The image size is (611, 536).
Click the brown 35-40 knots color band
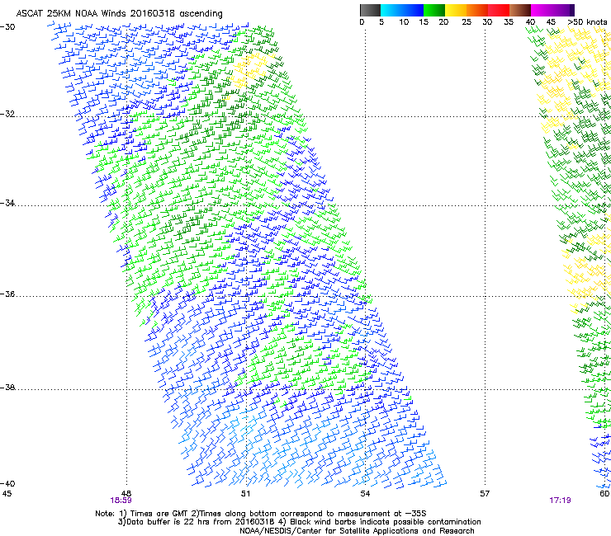click(x=520, y=10)
